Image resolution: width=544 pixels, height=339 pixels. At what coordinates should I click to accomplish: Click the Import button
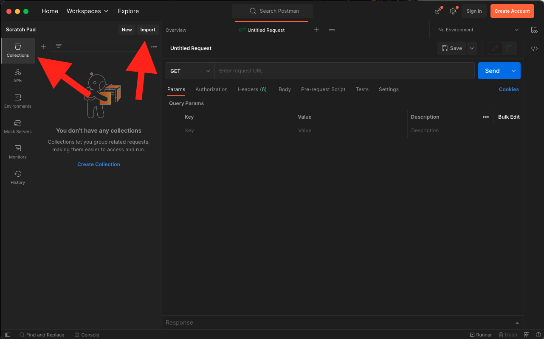click(148, 30)
